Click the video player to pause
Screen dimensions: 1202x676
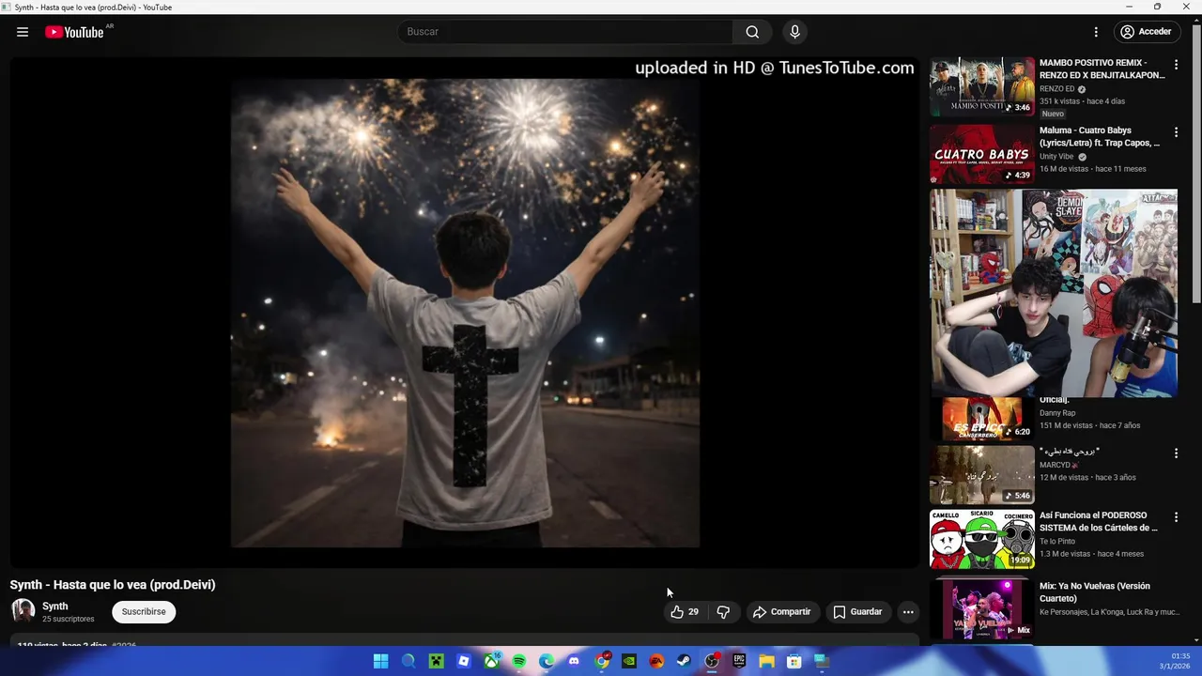(465, 313)
